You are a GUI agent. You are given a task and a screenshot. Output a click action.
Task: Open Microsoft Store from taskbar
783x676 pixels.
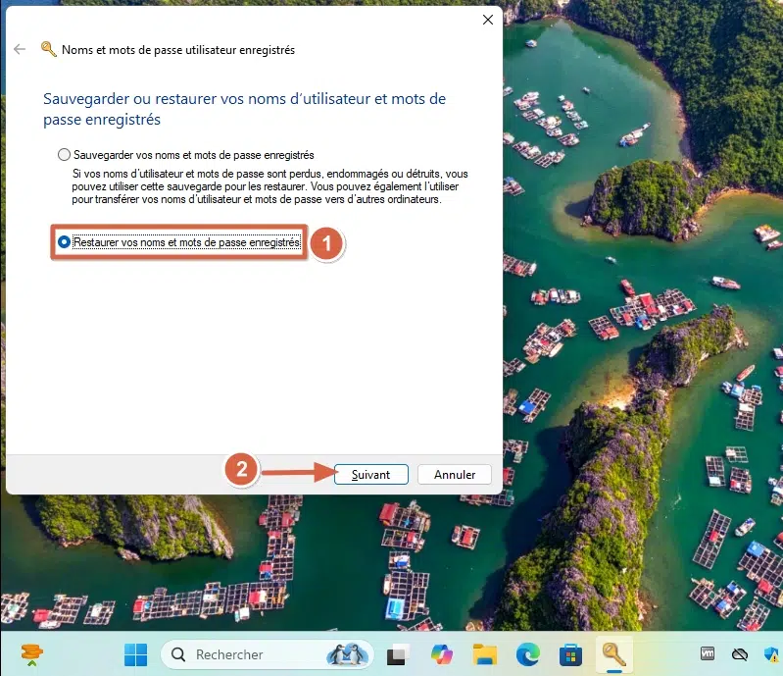(570, 654)
